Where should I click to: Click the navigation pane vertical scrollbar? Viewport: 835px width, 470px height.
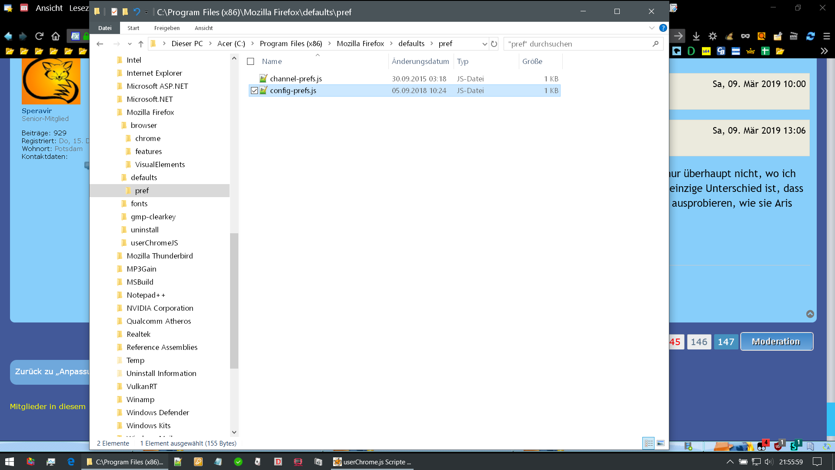234,300
